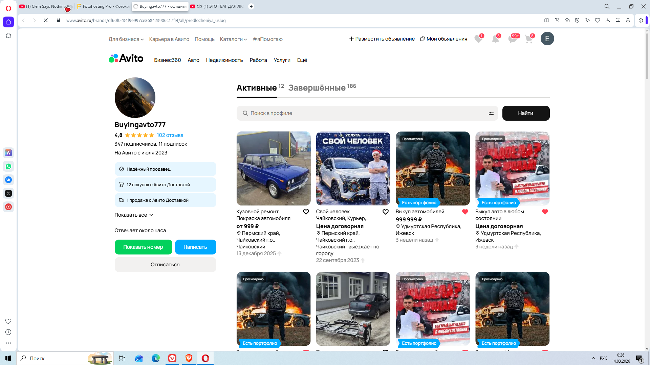Open 102 отзыва reviews link

pyautogui.click(x=170, y=135)
